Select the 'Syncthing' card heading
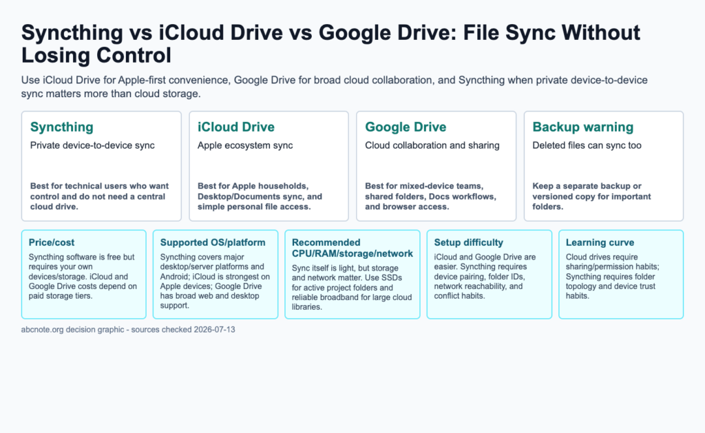The height and width of the screenshot is (433, 705). (x=61, y=127)
